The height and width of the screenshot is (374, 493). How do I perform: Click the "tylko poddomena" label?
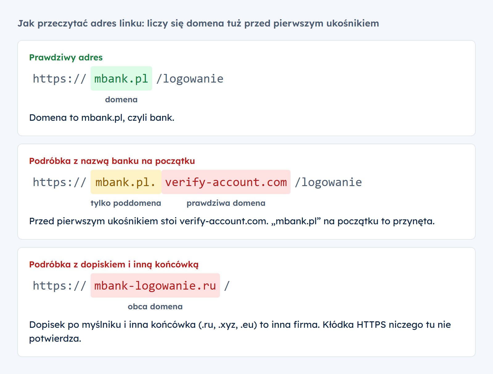pyautogui.click(x=126, y=203)
